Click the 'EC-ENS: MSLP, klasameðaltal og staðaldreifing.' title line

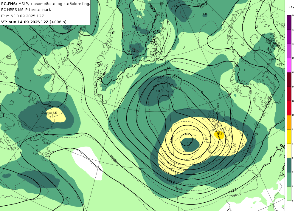45,4
